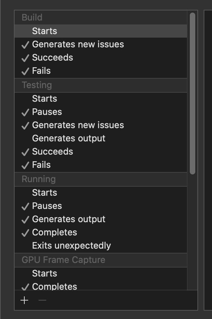Select Running Completes behavior
The height and width of the screenshot is (319, 212).
tap(55, 232)
